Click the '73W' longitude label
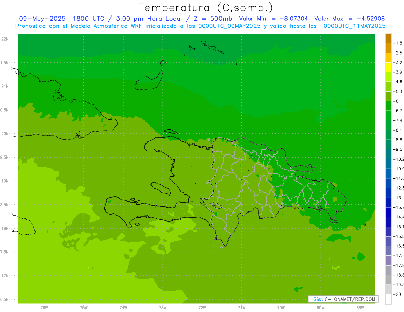Image resolution: width=404 pixels, height=312 pixels. tap(163, 308)
